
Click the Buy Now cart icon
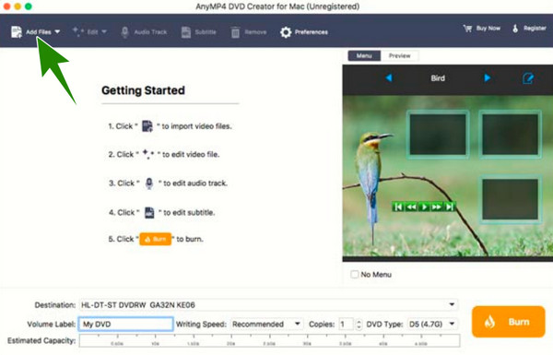467,29
